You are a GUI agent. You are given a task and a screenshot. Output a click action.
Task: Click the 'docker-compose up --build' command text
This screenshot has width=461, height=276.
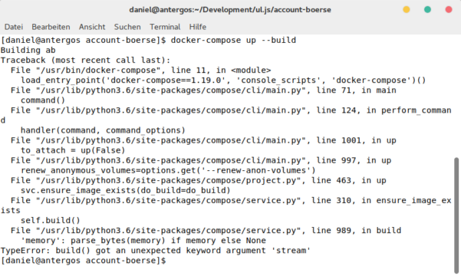[233, 40]
